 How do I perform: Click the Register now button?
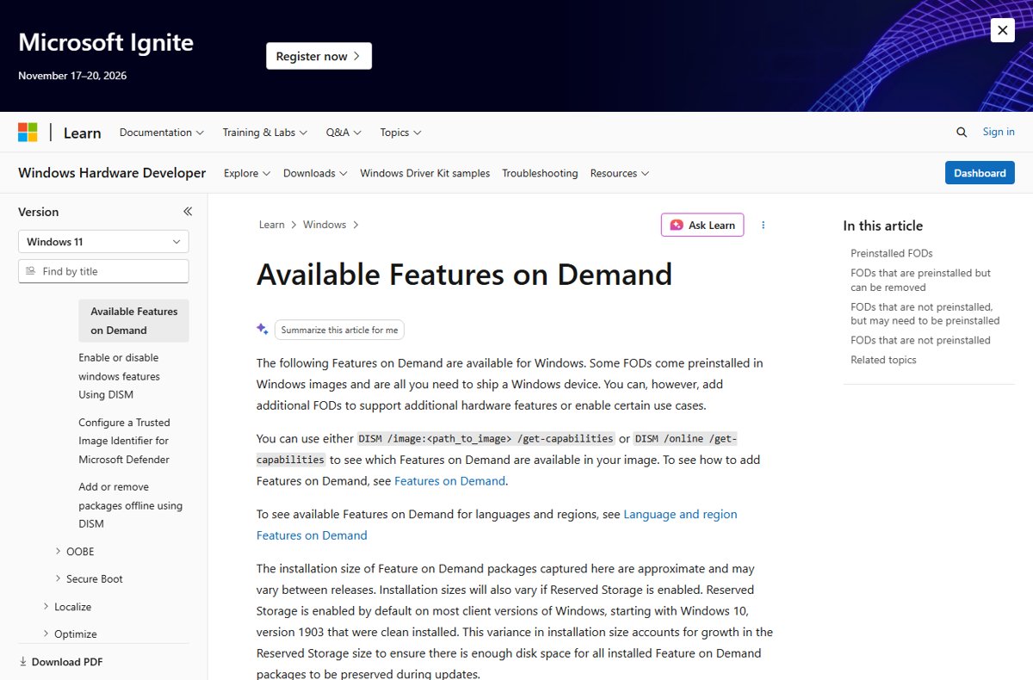(319, 56)
